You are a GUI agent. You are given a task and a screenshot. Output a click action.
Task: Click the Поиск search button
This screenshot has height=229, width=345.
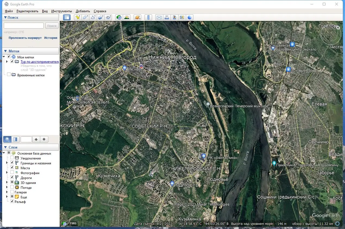point(52,26)
